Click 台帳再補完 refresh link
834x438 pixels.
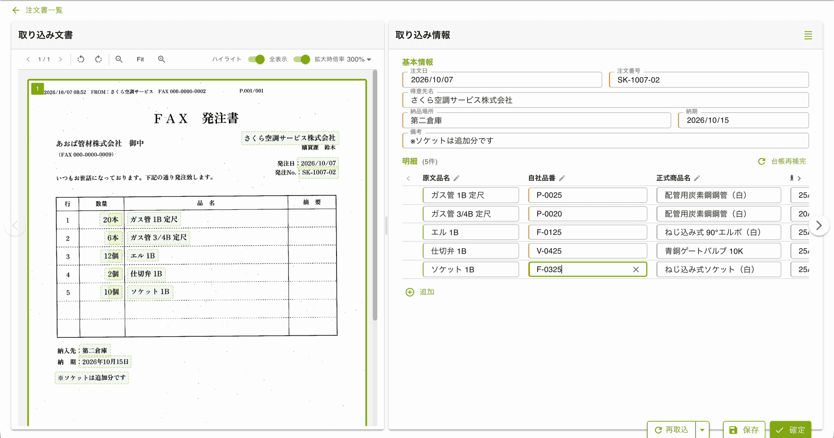pyautogui.click(x=782, y=161)
